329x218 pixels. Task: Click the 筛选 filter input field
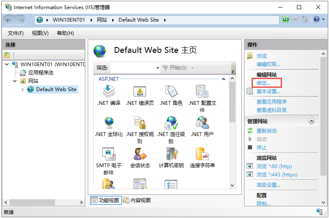pyautogui.click(x=133, y=68)
